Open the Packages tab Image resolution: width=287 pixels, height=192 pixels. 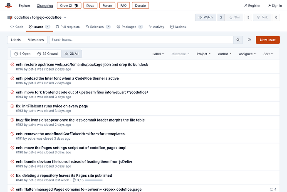tap(130, 27)
